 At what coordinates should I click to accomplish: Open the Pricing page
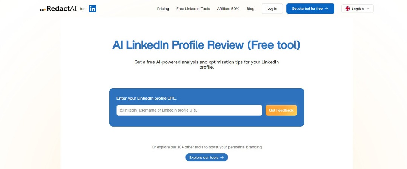(x=163, y=9)
